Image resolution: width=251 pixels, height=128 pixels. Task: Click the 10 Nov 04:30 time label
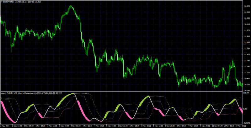pos(218,126)
